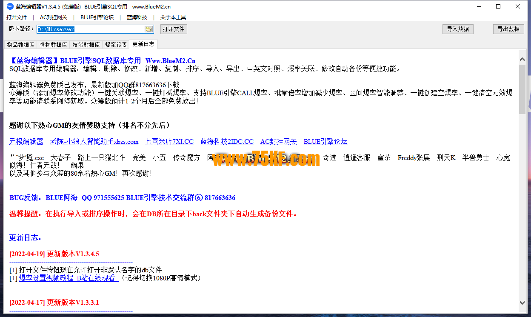Follow the BLUE引擎论坛 hyperlink in the sponsor list
531x317 pixels.
pos(325,142)
